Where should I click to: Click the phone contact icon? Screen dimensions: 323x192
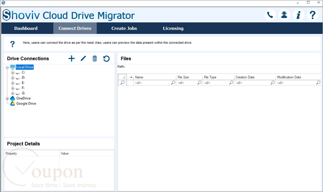270,15
